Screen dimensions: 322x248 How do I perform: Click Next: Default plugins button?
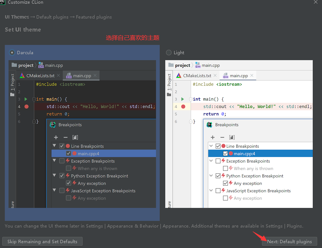tap(289, 241)
